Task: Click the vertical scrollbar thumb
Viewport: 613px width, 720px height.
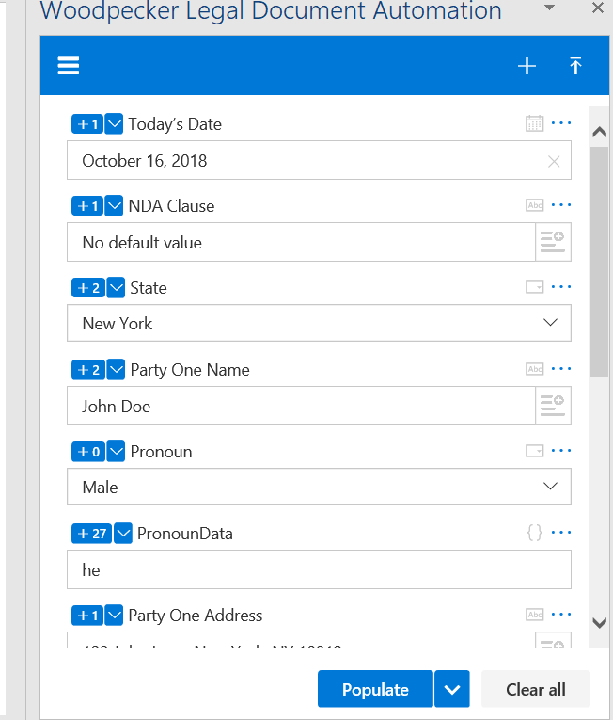Action: coord(599,262)
